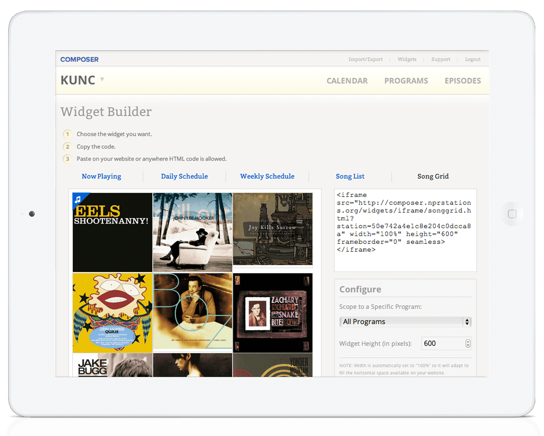The width and height of the screenshot is (544, 436).
Task: Open the CALENDAR section
Action: coord(347,80)
